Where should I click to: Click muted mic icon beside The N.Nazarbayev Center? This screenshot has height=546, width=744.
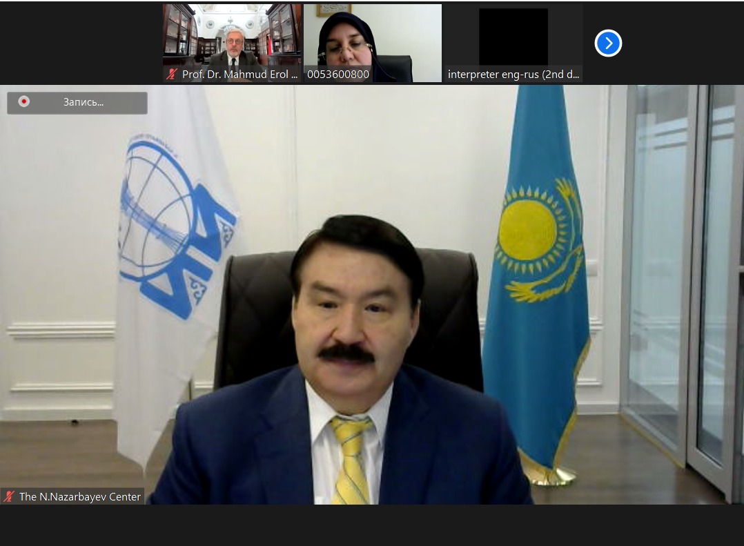point(9,496)
